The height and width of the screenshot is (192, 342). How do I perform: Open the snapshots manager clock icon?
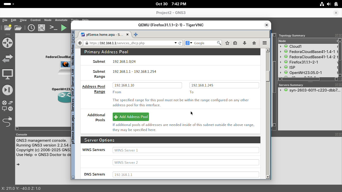click(x=31, y=27)
